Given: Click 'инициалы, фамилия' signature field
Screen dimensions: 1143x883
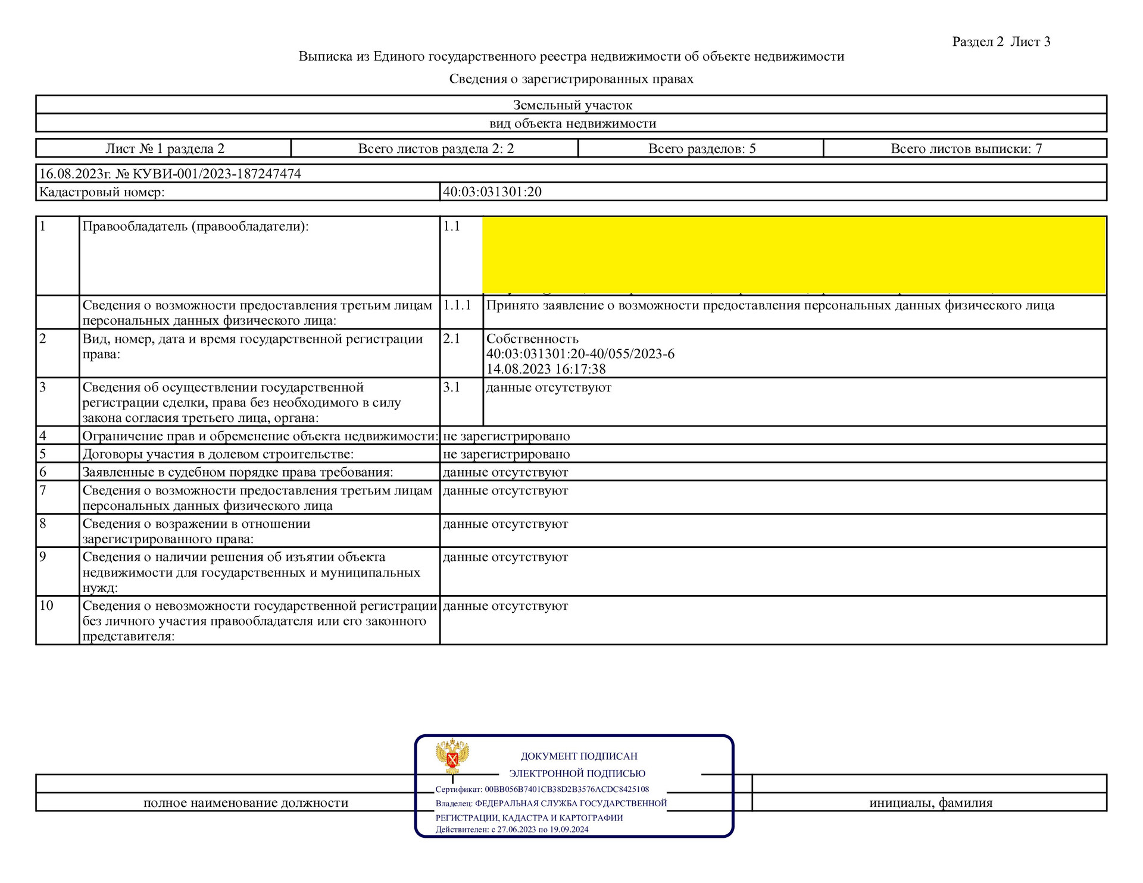Looking at the screenshot, I should click(x=930, y=803).
